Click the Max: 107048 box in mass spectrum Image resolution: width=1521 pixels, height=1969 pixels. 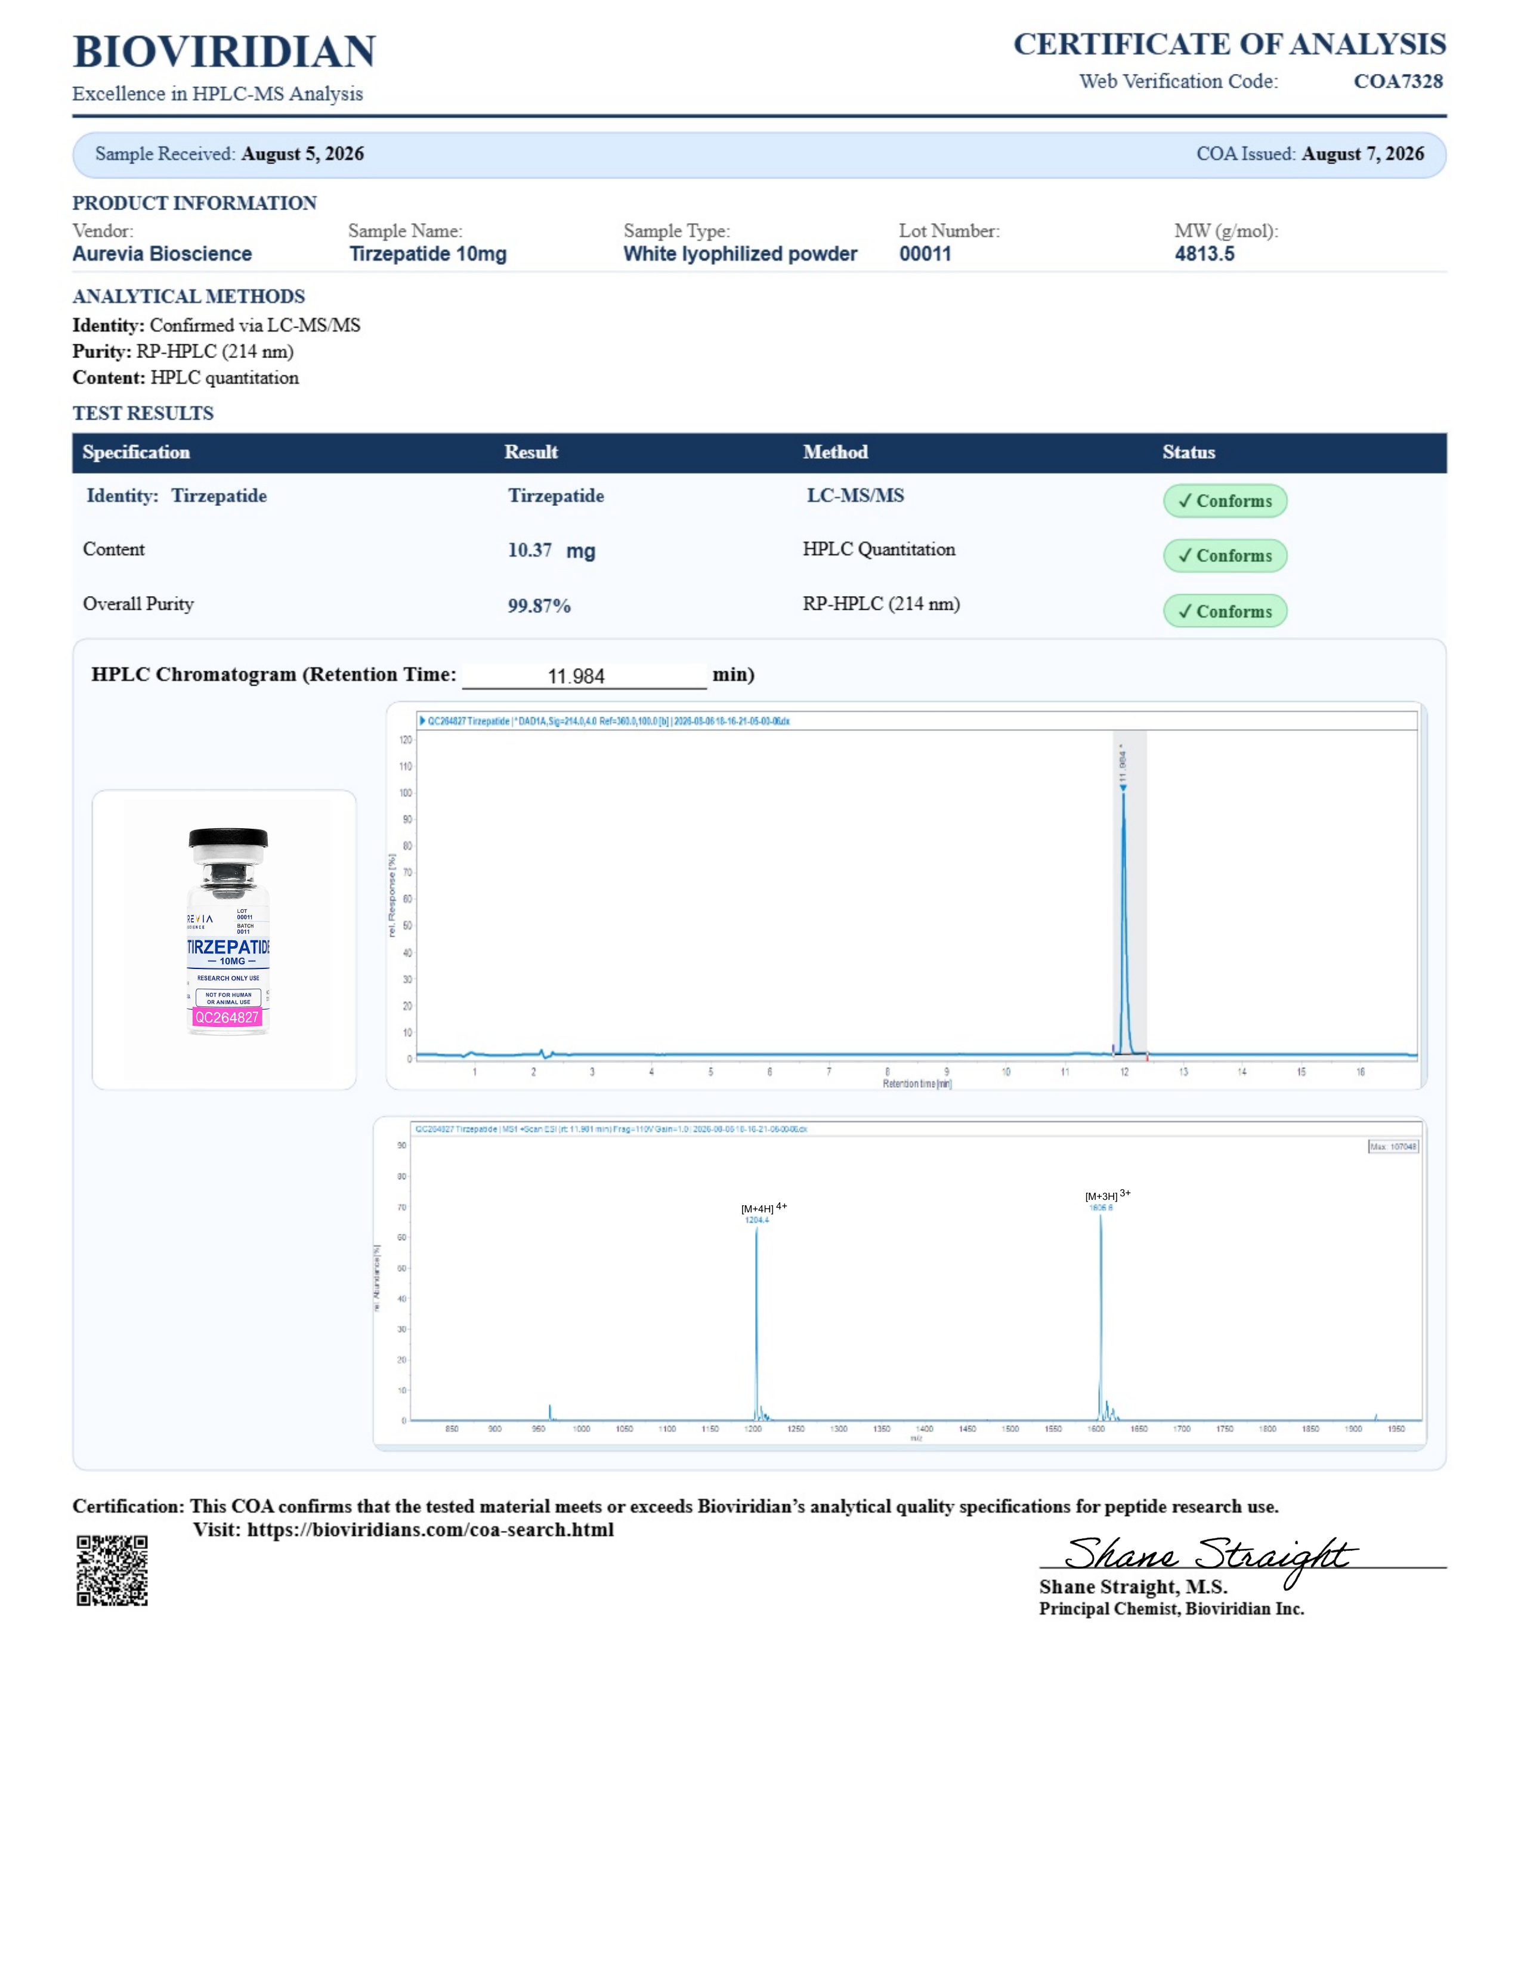1393,1147
